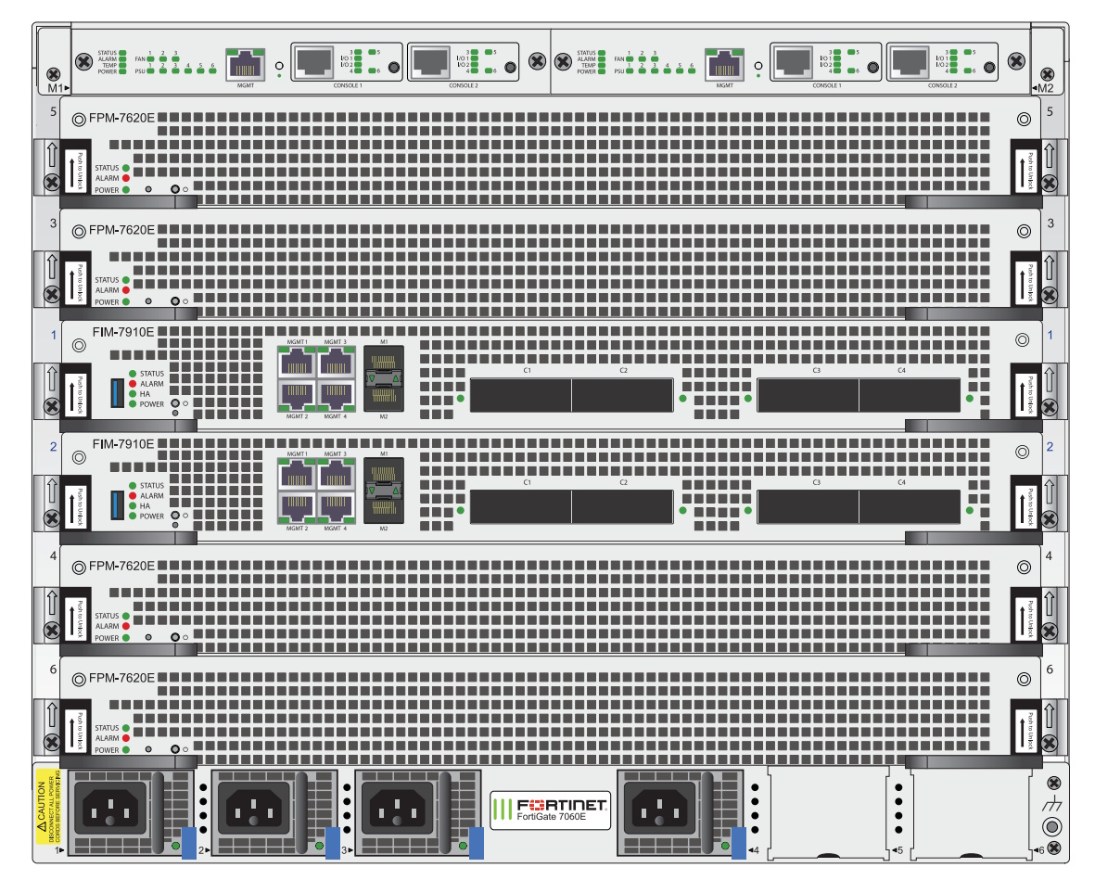Select the CONSOLE 2 port on the M2 module
Screen dimensions: 1095x880
point(910,62)
